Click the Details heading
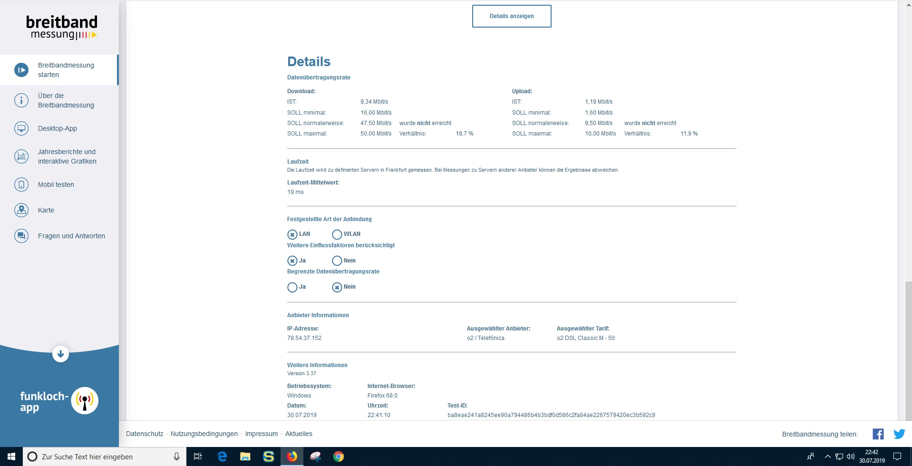The width and height of the screenshot is (912, 466). (x=309, y=61)
